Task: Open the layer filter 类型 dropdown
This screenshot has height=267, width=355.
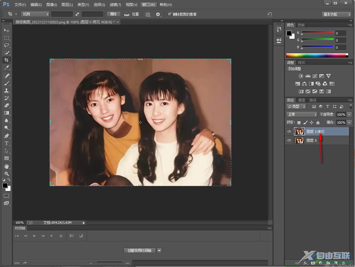Action: pos(296,106)
